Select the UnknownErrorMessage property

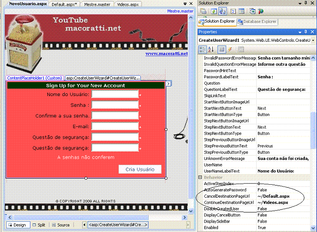click(x=224, y=159)
